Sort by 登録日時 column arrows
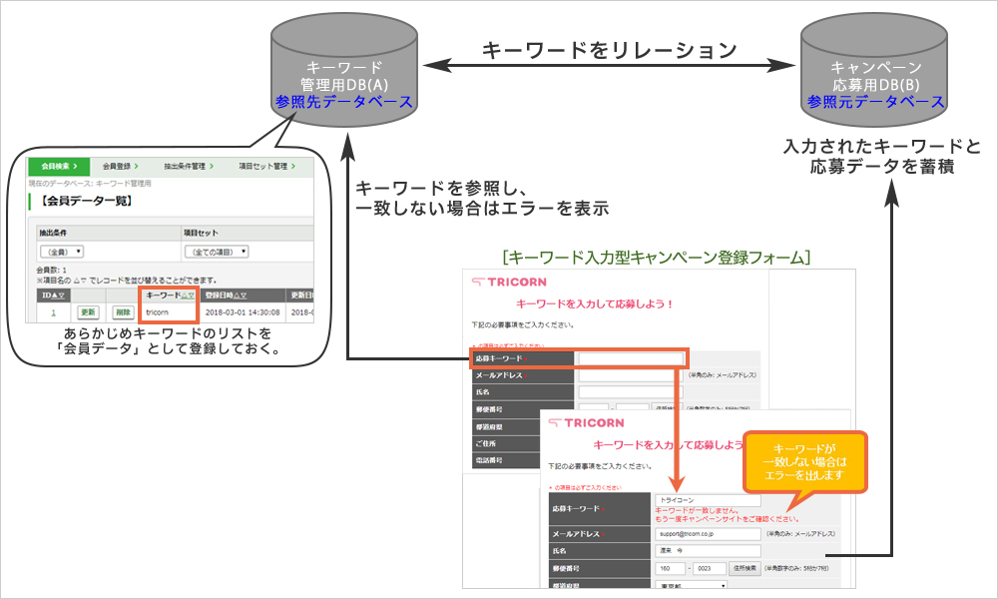998x599 pixels. pyautogui.click(x=240, y=296)
